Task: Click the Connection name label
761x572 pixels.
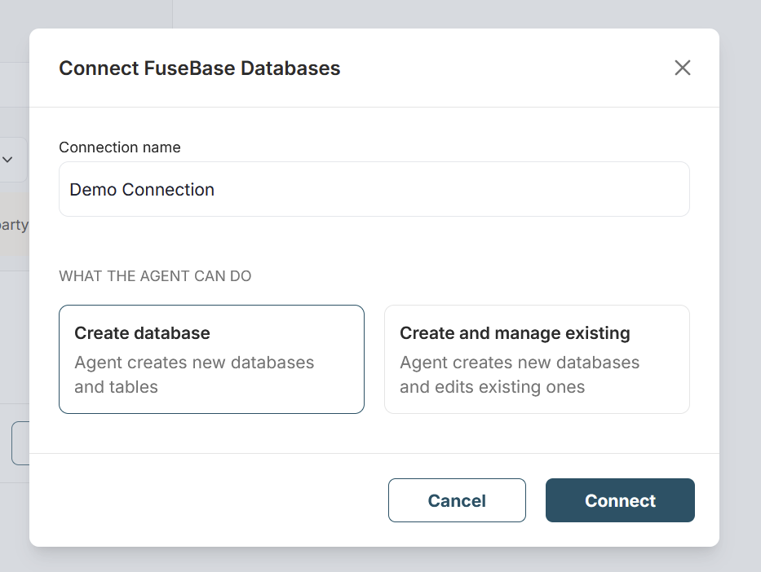Action: coord(120,147)
